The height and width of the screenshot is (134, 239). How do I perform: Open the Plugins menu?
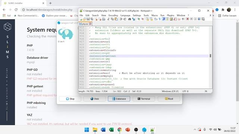(170, 15)
